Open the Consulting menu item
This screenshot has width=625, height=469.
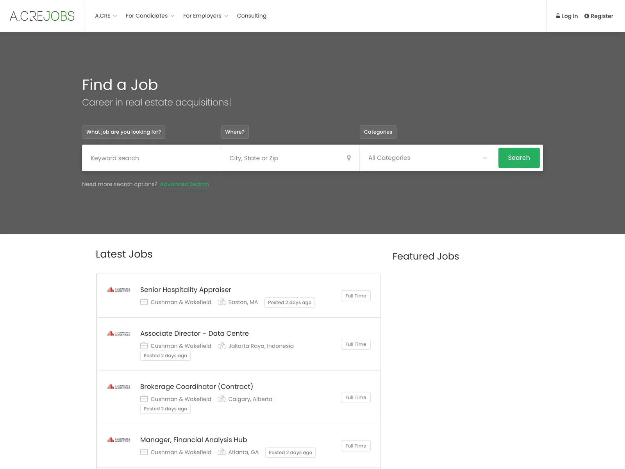click(x=252, y=16)
